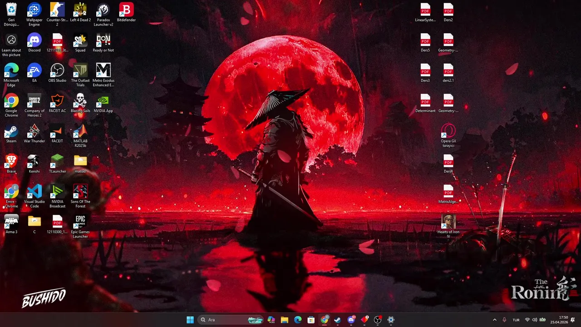The width and height of the screenshot is (581, 327).
Task: Open the notification bell in the tray
Action: pos(573,320)
